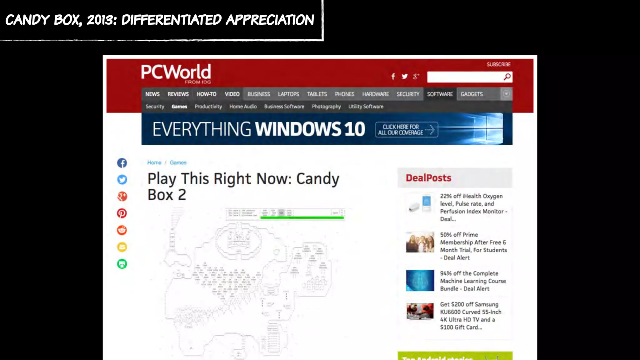Open PCWorld Facebook page icon in header

(393, 77)
